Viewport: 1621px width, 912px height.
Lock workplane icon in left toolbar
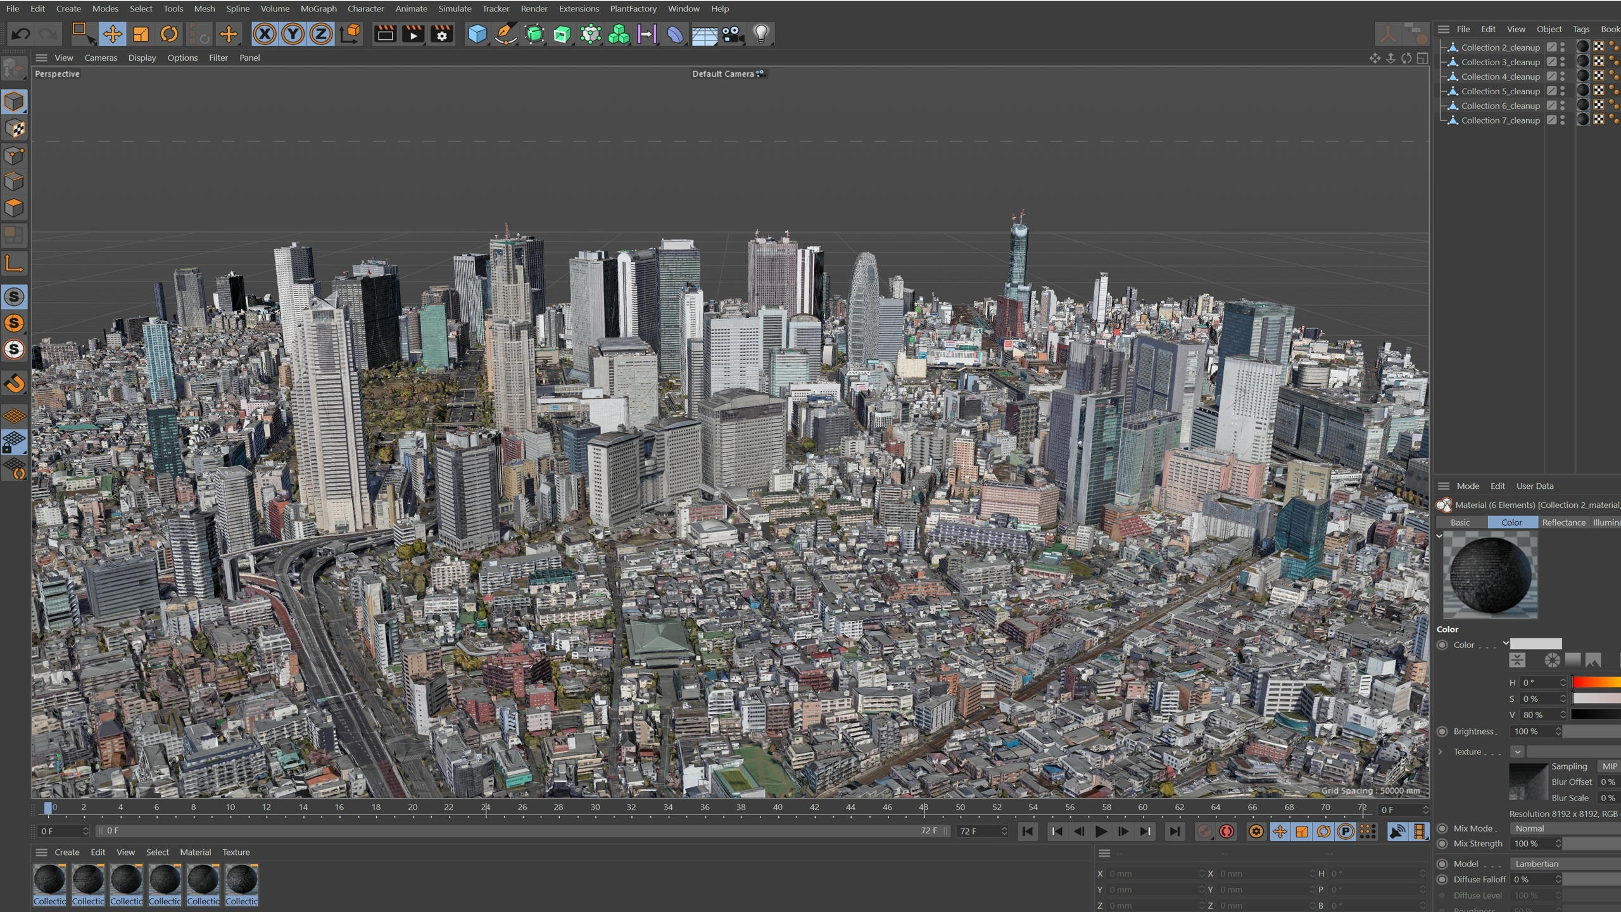[x=14, y=442]
